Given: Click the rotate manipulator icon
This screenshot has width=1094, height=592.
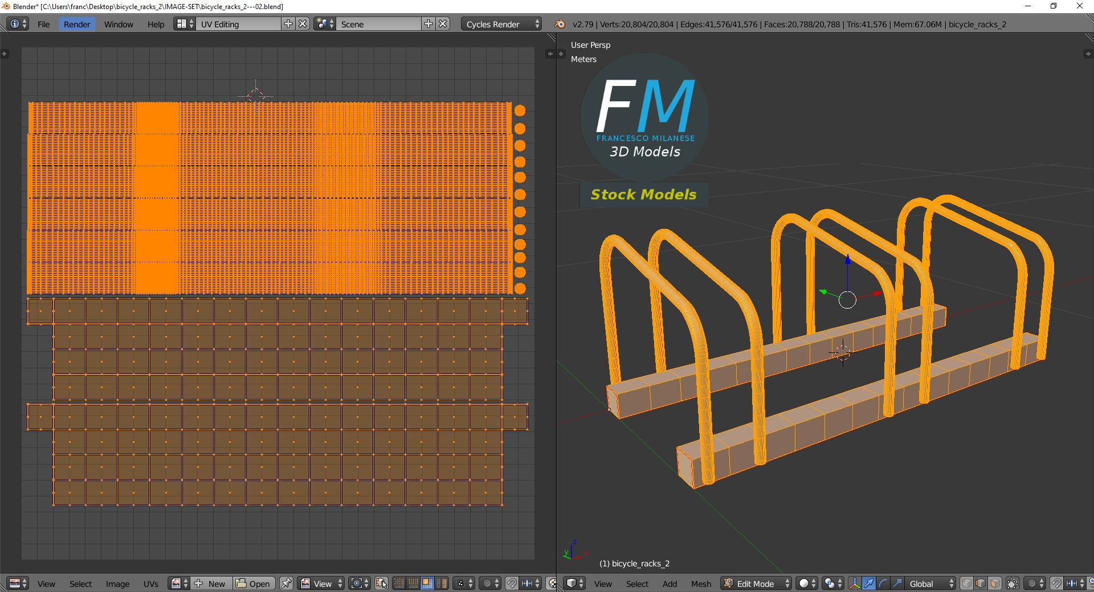Looking at the screenshot, I should point(883,583).
